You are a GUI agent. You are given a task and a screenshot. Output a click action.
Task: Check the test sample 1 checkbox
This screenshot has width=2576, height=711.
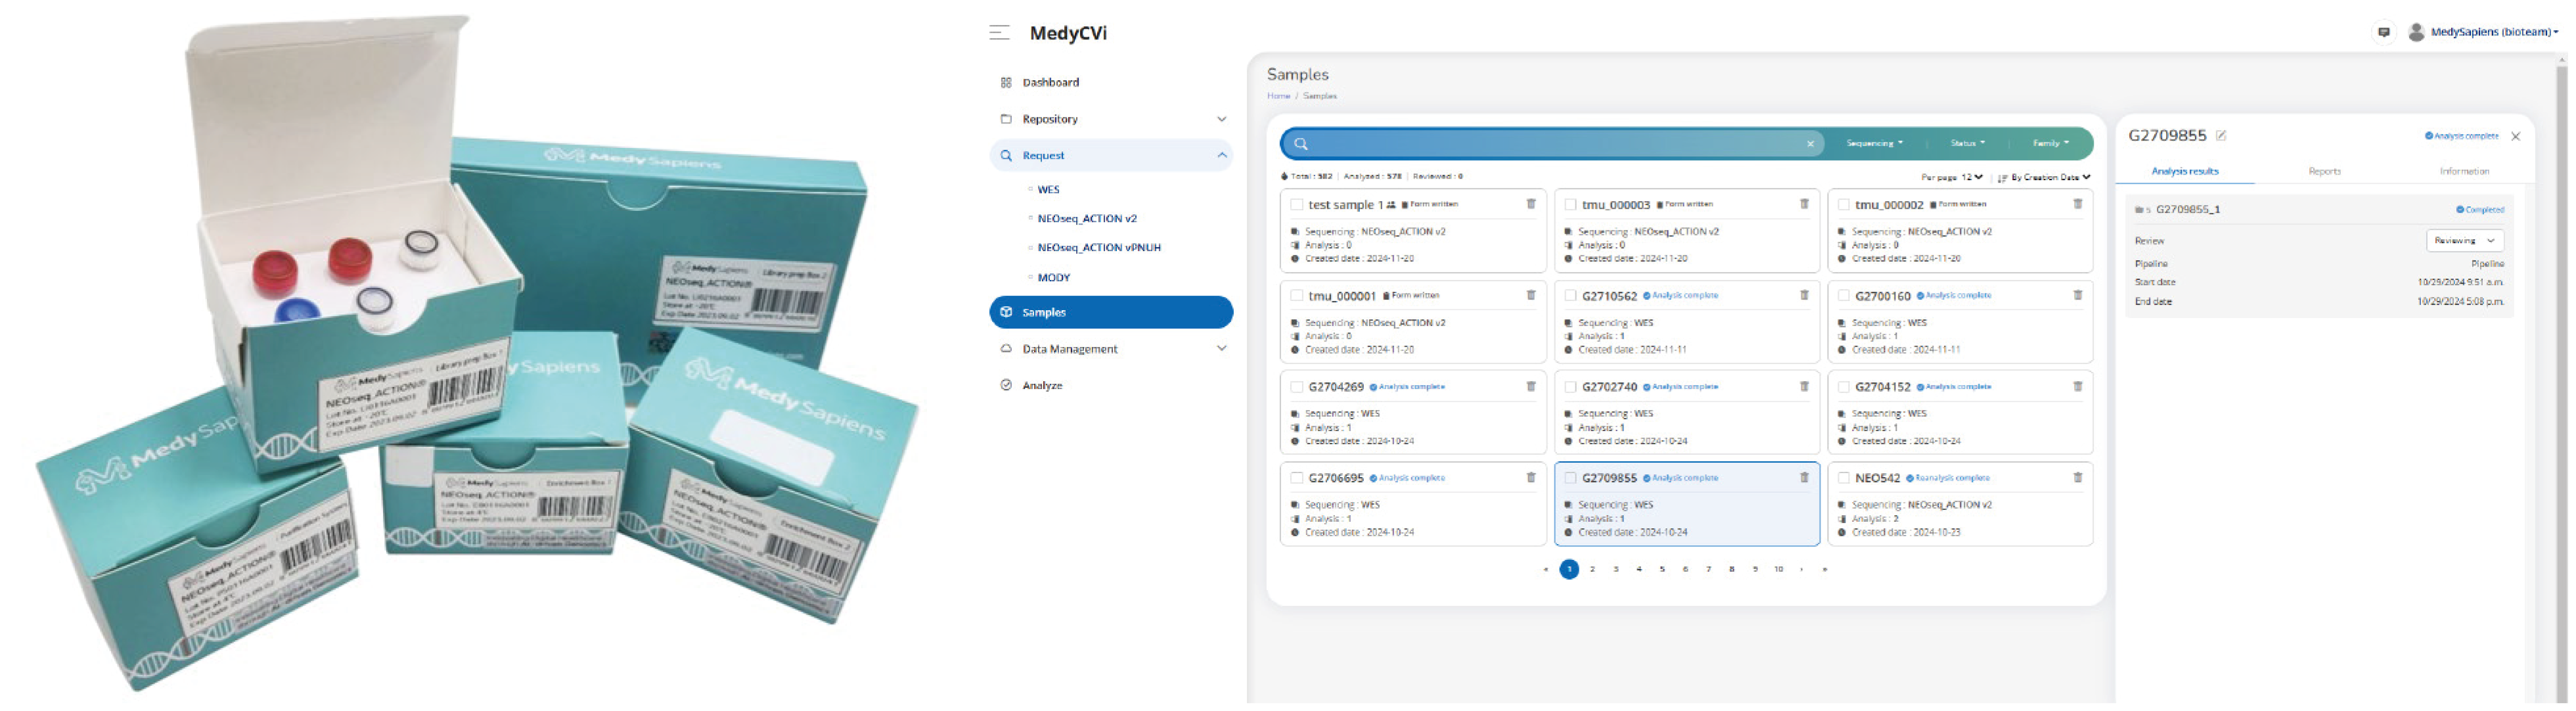(x=1296, y=205)
